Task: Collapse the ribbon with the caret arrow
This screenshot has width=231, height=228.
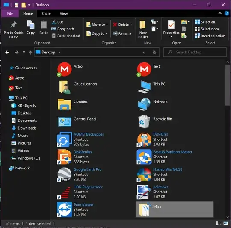Action: [x=220, y=13]
